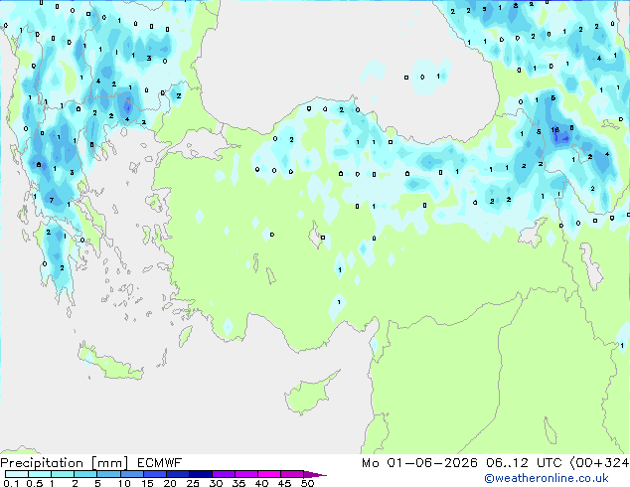Image resolution: width=630 pixels, height=487 pixels.
Task: Click the 25–30 mm navy legend swatch
Action: click(201, 474)
